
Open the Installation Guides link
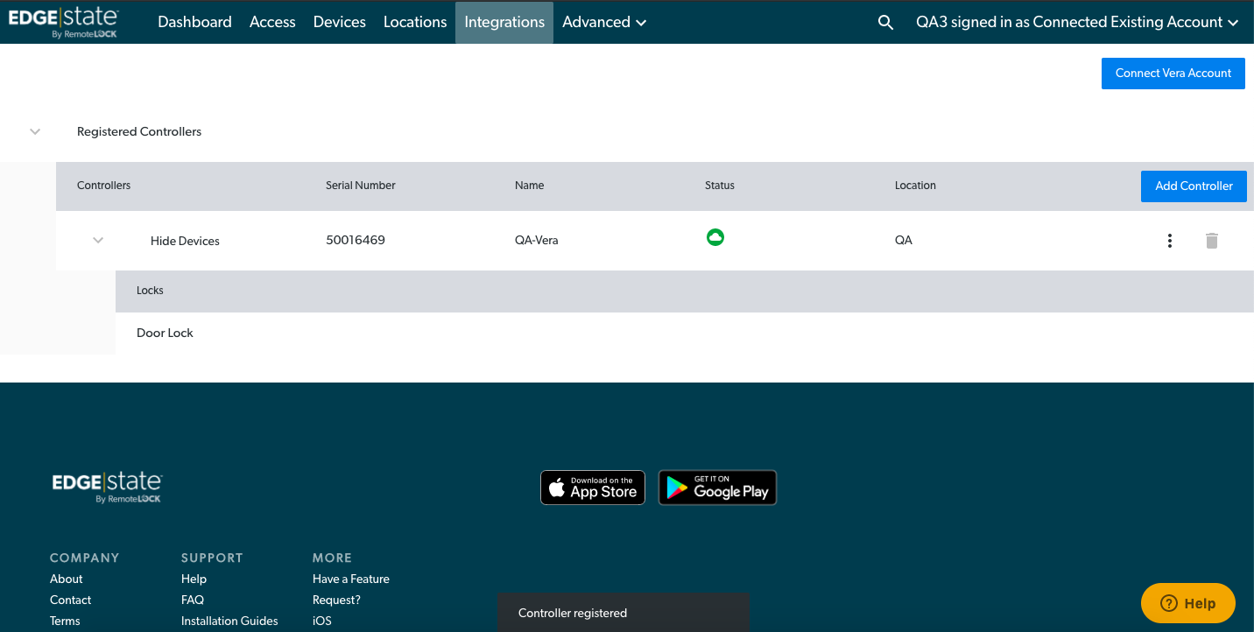[x=229, y=621]
